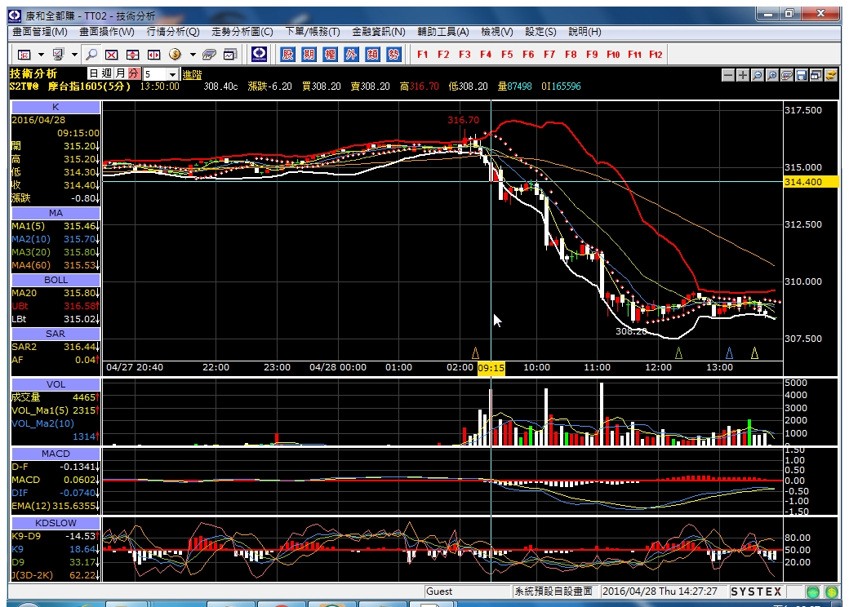The width and height of the screenshot is (849, 607).
Task: Switch to monthly period 月
Action: tap(120, 73)
